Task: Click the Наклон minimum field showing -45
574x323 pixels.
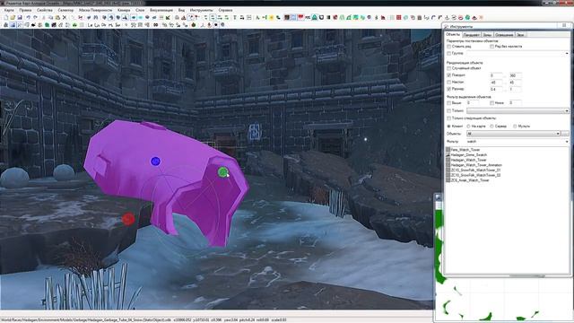Action: click(x=496, y=83)
